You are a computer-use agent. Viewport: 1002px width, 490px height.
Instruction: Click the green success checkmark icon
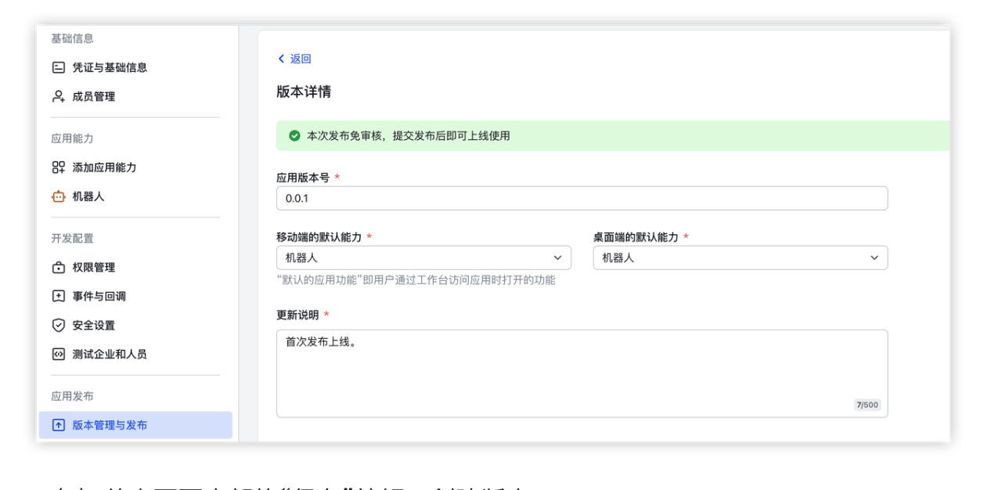(294, 136)
